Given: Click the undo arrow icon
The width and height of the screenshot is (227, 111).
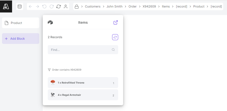Looking at the screenshot, I should (x=44, y=6).
